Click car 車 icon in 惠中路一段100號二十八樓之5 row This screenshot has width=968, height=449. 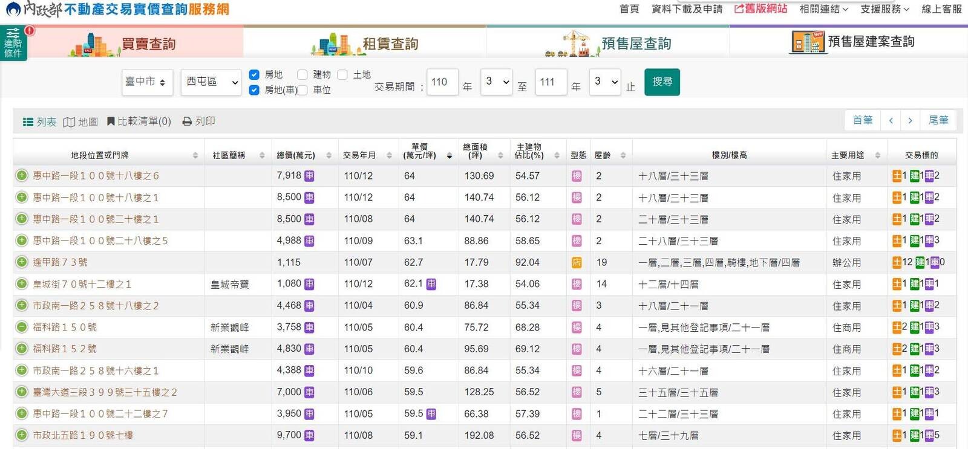pos(929,241)
